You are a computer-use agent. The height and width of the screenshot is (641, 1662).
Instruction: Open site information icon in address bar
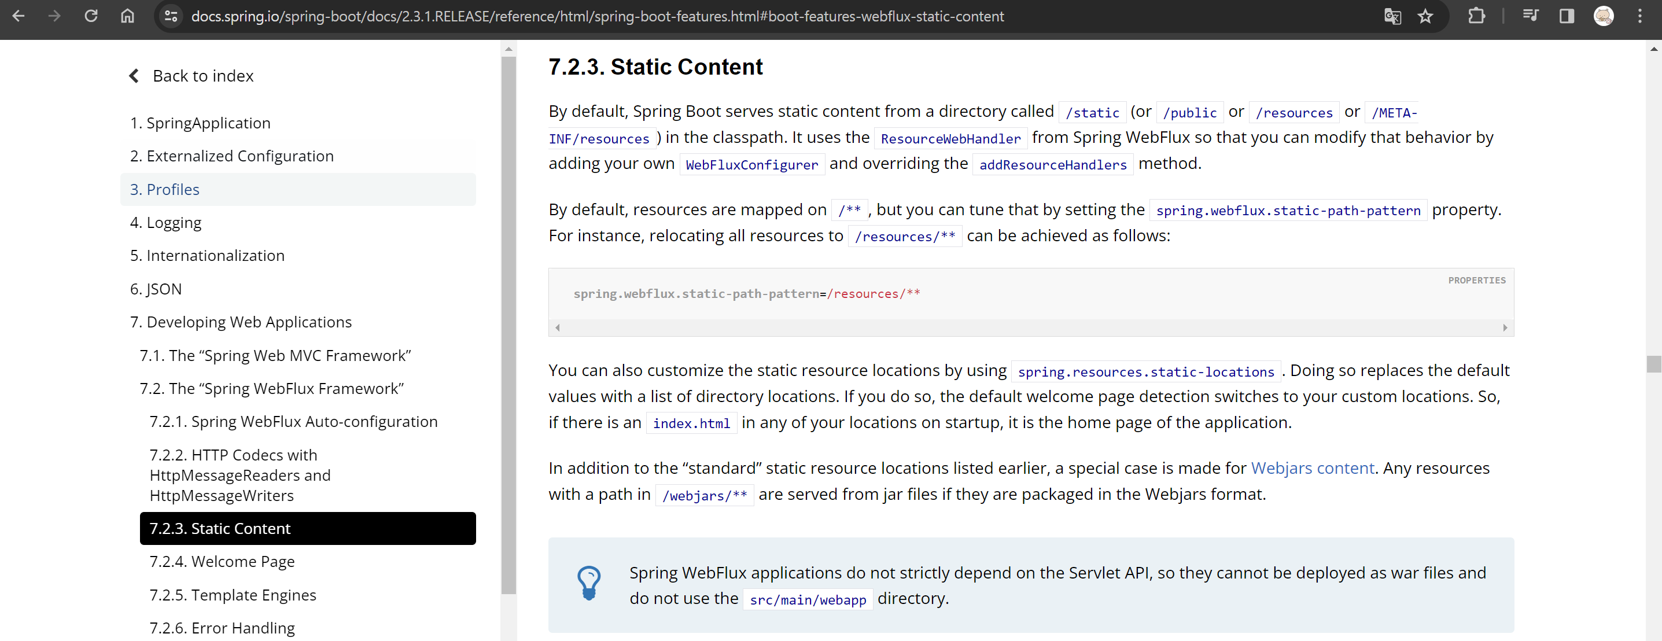coord(171,16)
